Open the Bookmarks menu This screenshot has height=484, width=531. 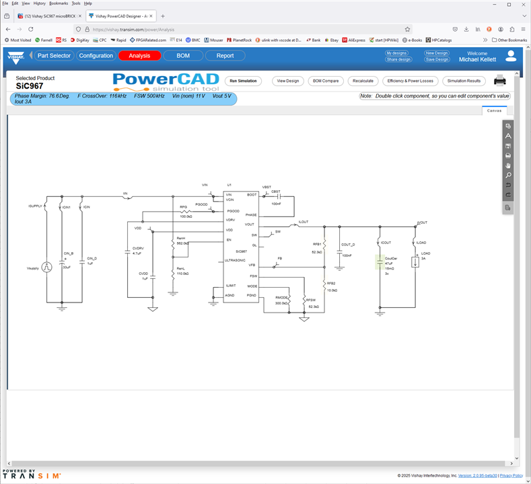(x=59, y=3)
